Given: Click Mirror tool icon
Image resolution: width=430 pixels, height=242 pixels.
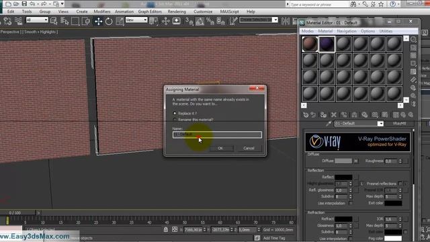Looking at the screenshot, I should [285, 21].
